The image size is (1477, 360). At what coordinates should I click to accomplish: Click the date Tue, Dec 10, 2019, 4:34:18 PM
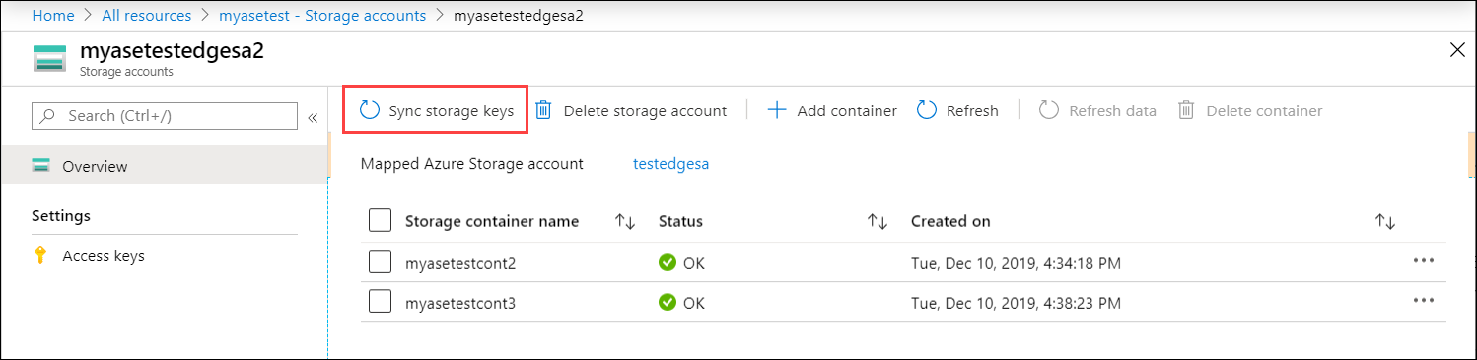pyautogui.click(x=1016, y=263)
